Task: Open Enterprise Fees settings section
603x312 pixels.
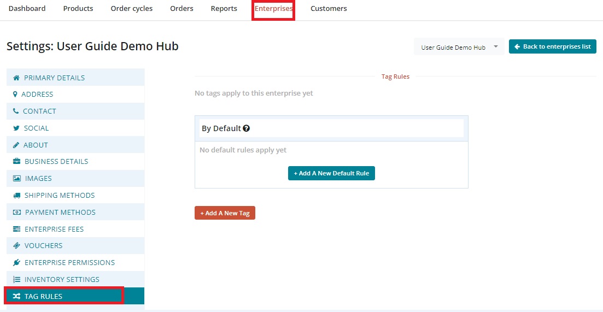Action: (54, 229)
